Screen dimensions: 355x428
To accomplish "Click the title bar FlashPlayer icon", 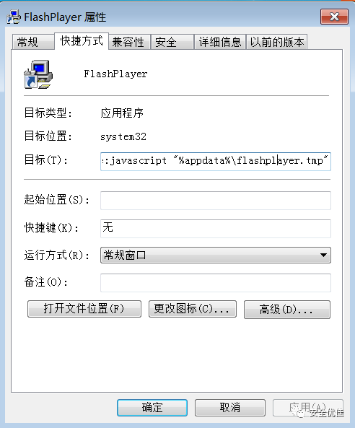I will pyautogui.click(x=14, y=17).
